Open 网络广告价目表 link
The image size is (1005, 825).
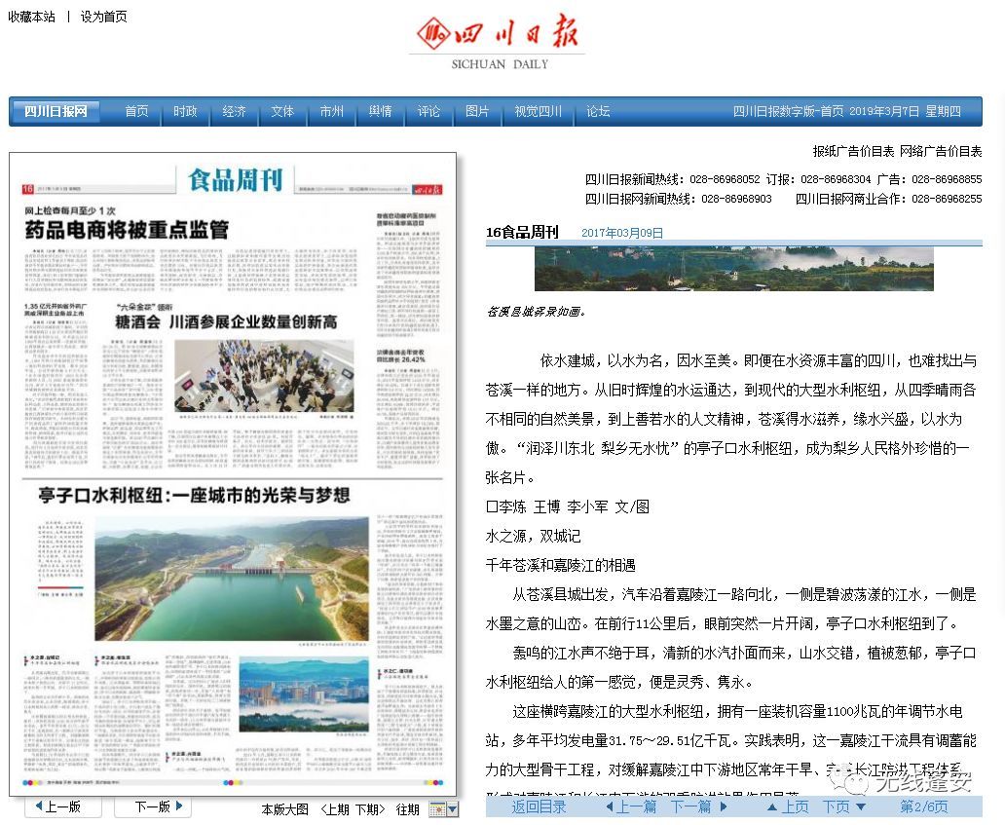(941, 151)
